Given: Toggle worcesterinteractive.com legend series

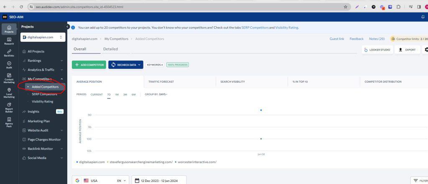Looking at the screenshot, I should click(x=196, y=162).
